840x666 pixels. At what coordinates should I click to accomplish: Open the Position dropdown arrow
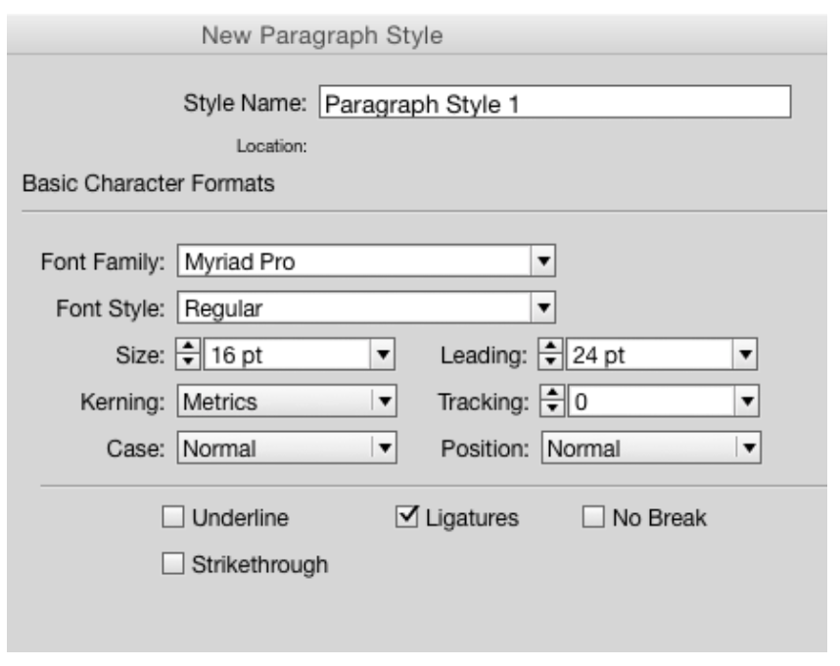click(x=749, y=449)
